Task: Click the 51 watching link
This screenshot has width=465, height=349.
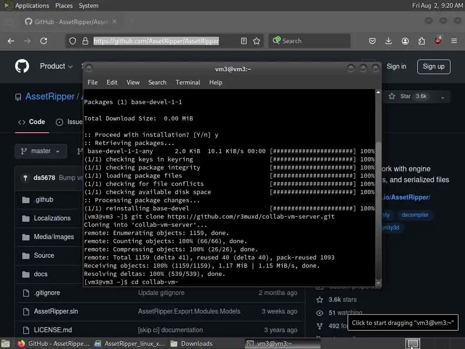Action: pyautogui.click(x=345, y=313)
